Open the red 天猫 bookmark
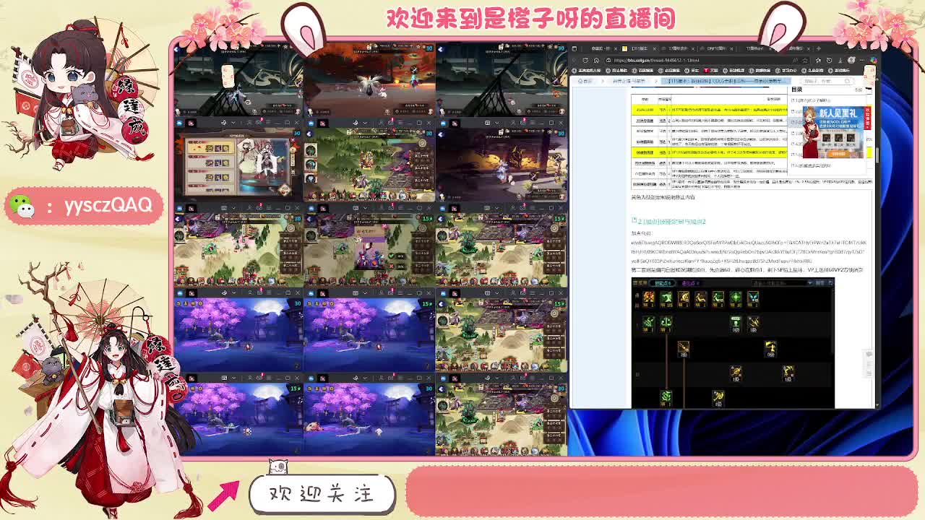 [711, 71]
